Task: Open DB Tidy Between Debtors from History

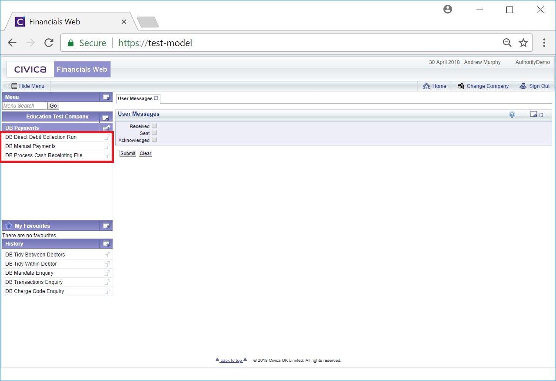Action: click(35, 255)
